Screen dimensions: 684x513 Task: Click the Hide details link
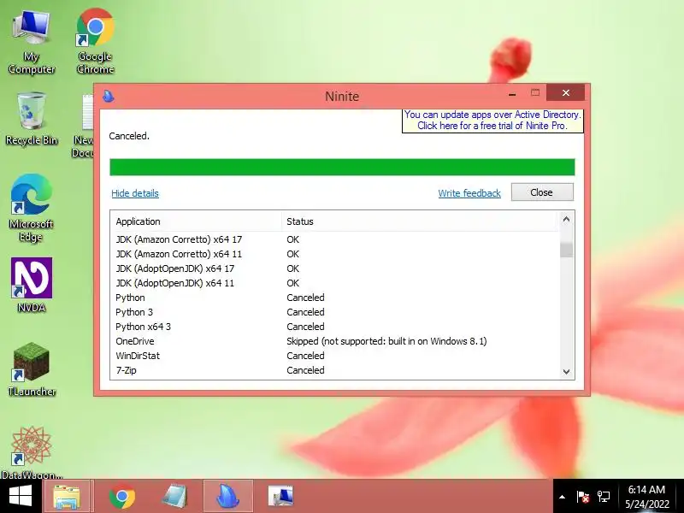pyautogui.click(x=135, y=193)
